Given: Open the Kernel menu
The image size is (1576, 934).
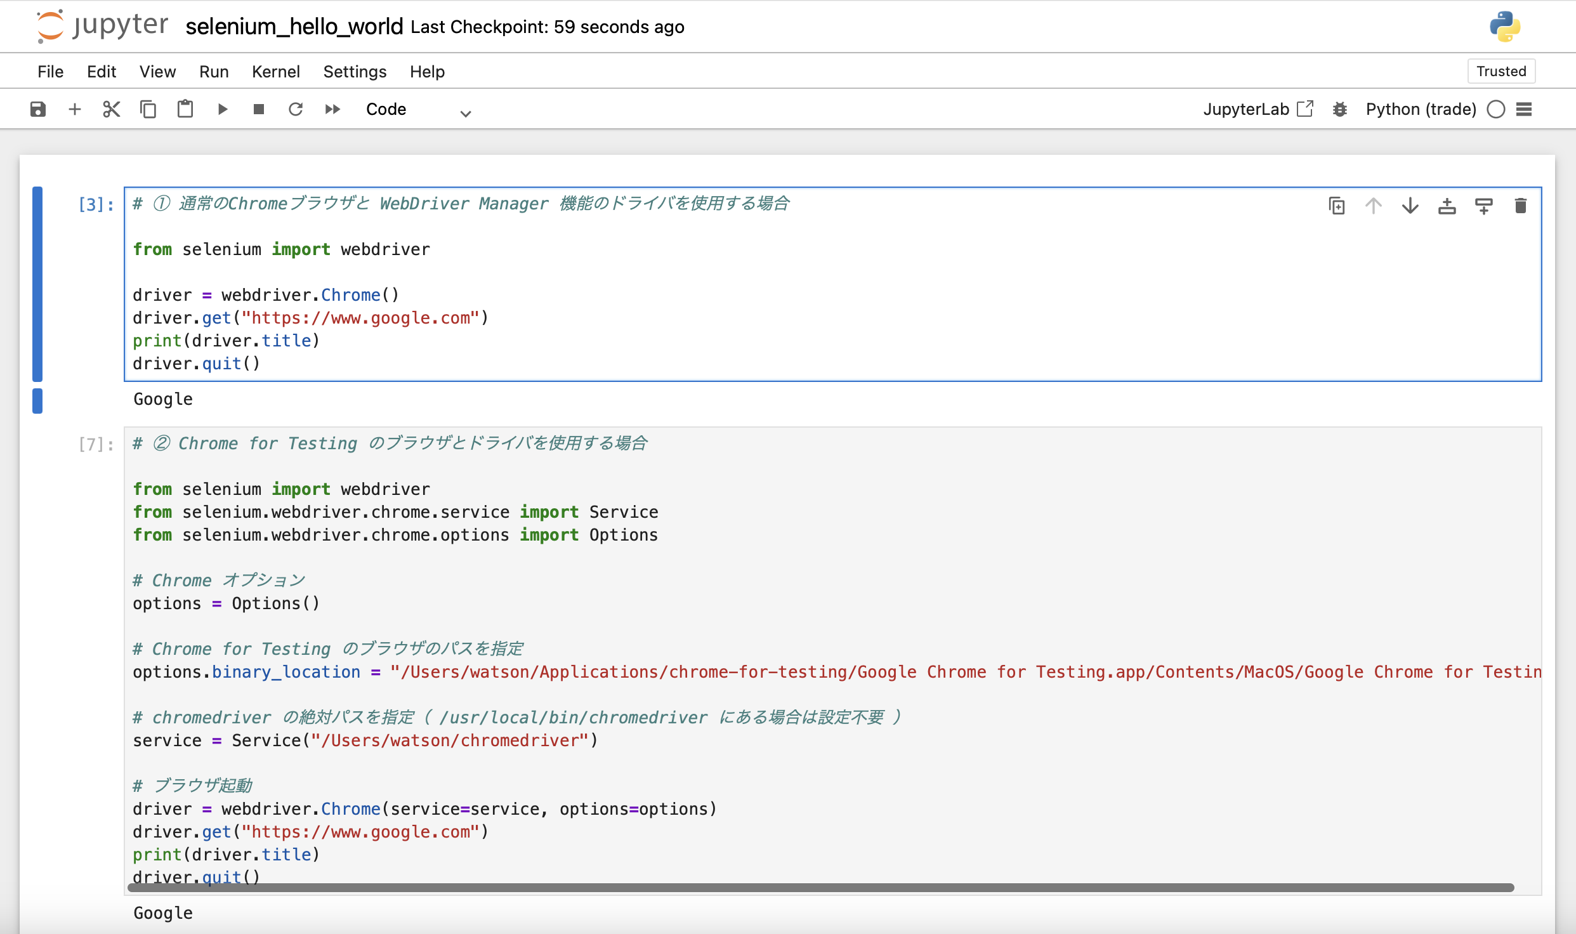Looking at the screenshot, I should click(x=275, y=71).
